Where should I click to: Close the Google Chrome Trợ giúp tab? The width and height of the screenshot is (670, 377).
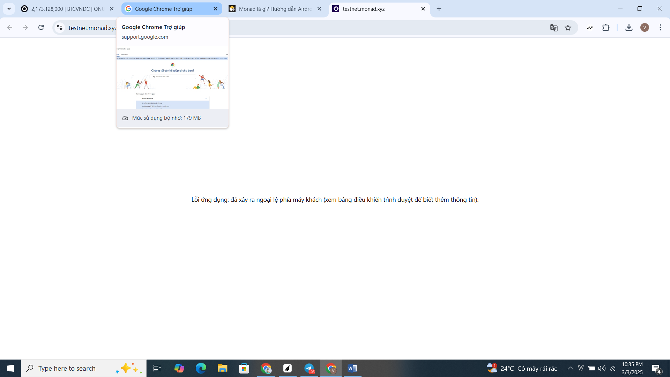coord(215,9)
